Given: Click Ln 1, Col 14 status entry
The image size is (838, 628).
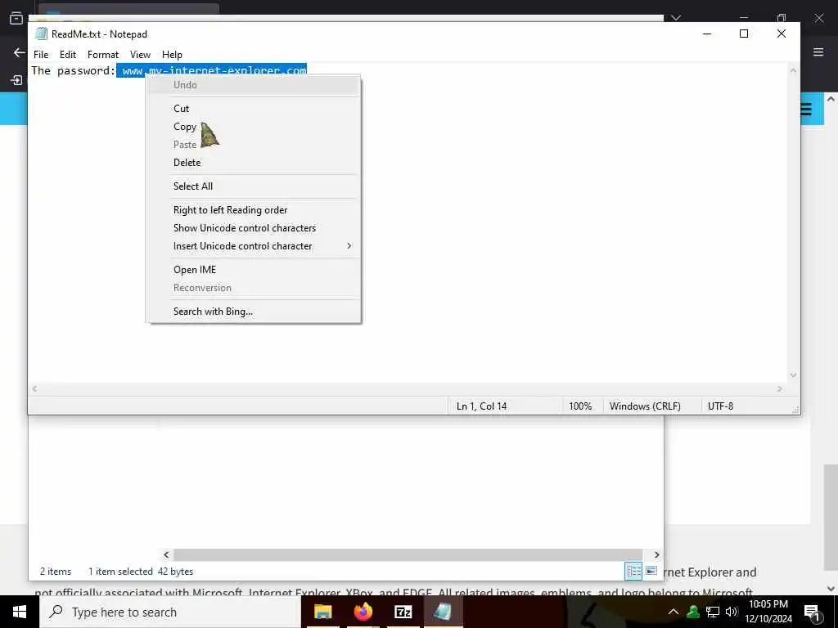Looking at the screenshot, I should click(x=481, y=406).
